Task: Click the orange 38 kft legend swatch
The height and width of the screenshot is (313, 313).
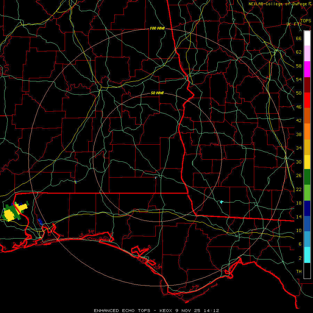Action: point(307,131)
